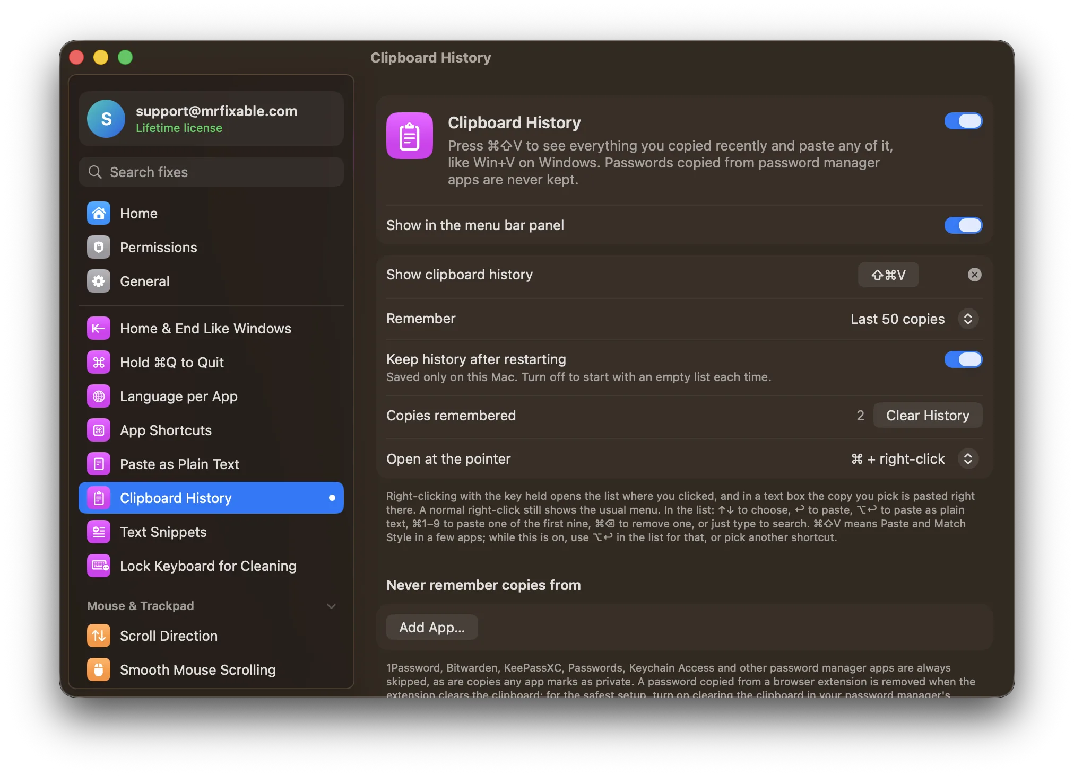The image size is (1074, 776).
Task: Select Clipboard History in the sidebar
Action: click(211, 498)
